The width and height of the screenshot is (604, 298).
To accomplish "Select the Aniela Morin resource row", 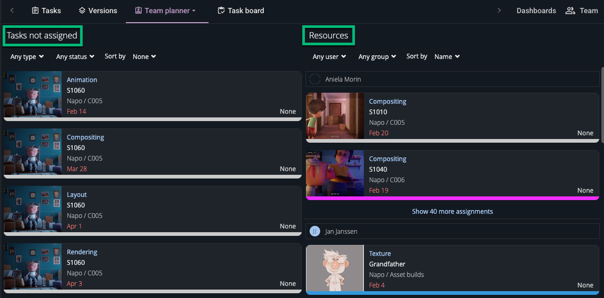I will (453, 80).
